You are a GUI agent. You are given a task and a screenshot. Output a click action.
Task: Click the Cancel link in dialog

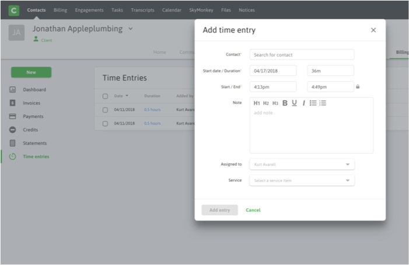tap(253, 210)
